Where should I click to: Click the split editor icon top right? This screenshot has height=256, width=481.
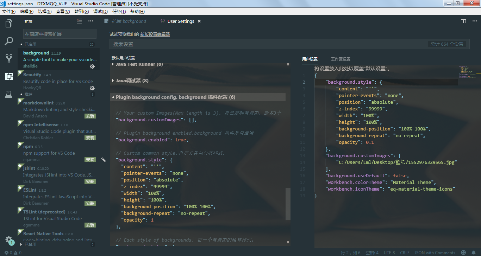tap(463, 21)
